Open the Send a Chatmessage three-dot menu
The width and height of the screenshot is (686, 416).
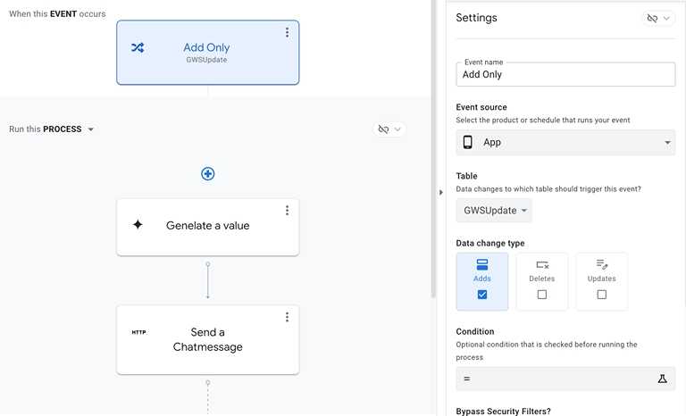click(x=287, y=317)
